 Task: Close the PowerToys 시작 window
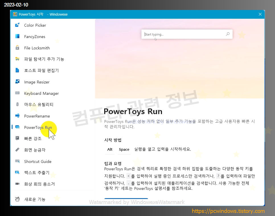coord(260,14)
